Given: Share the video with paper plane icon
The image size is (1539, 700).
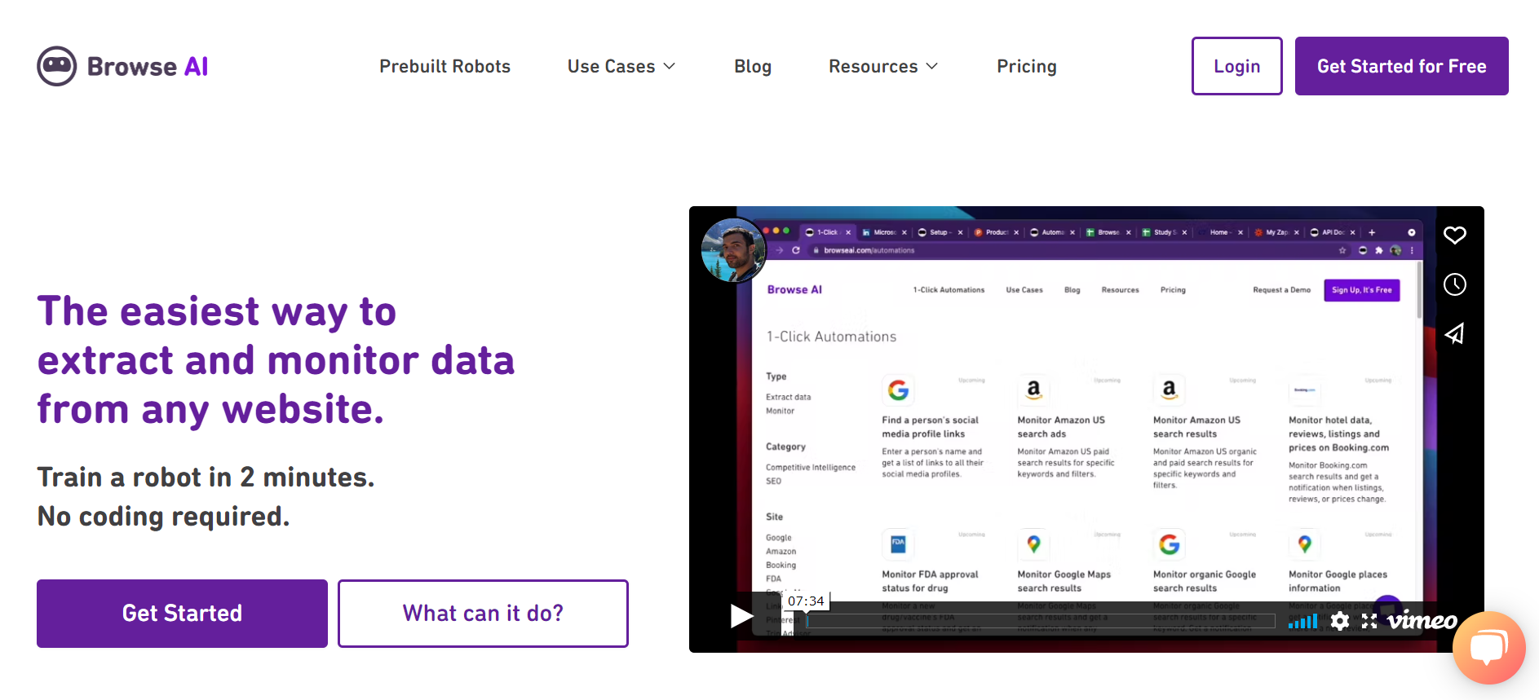Looking at the screenshot, I should [x=1455, y=333].
